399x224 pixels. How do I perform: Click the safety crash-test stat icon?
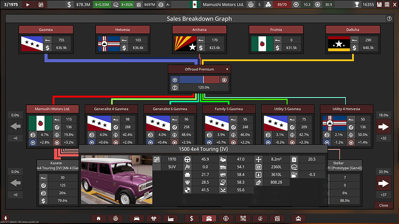[187, 190]
